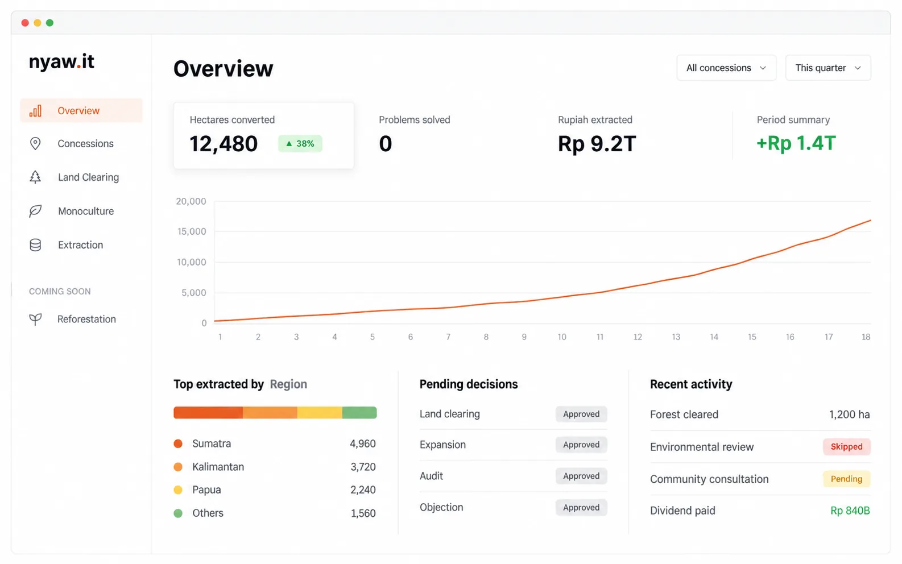The image size is (902, 564).
Task: Select the Overview sidebar label
Action: [x=78, y=111]
